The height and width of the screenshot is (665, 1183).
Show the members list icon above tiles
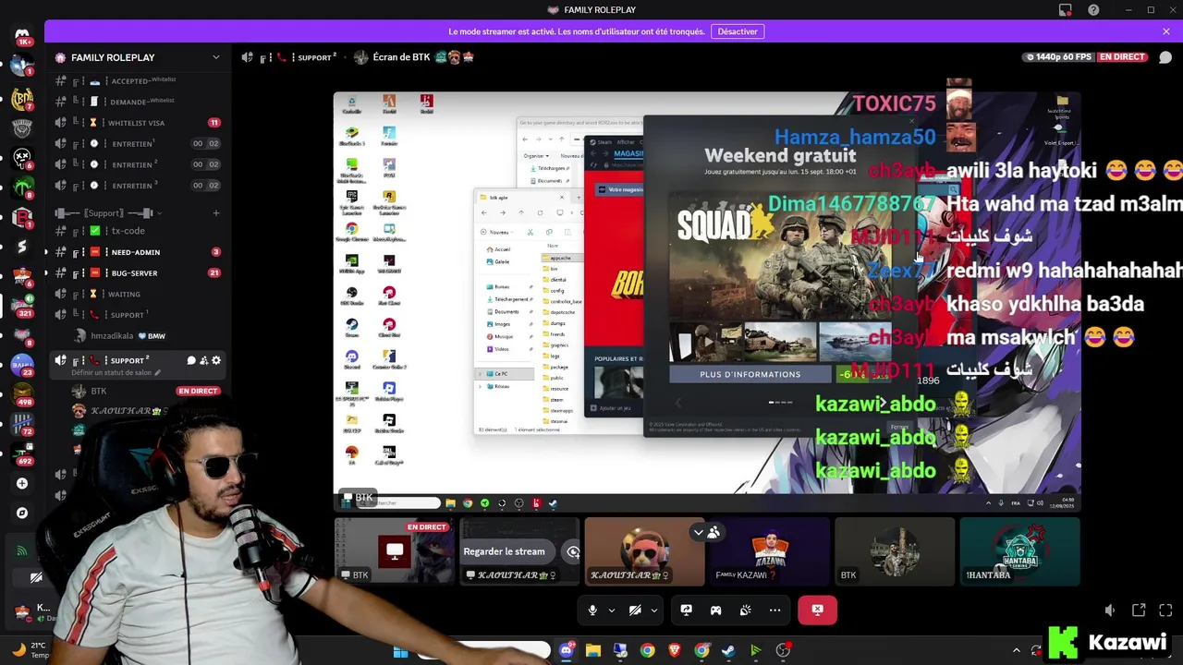point(713,533)
